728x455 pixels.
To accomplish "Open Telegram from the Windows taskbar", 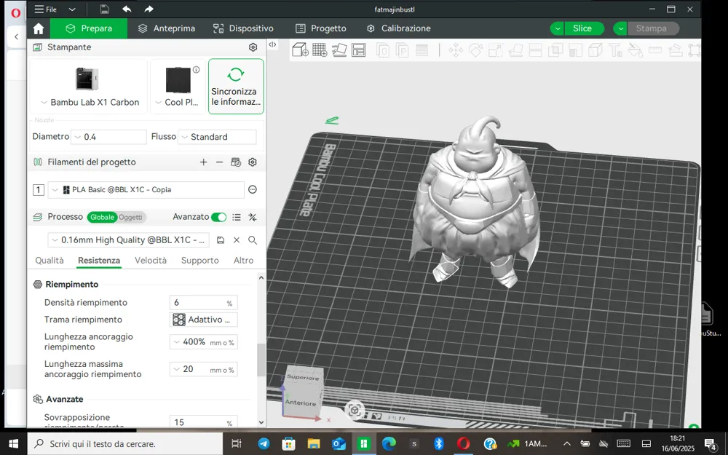I will pyautogui.click(x=264, y=444).
